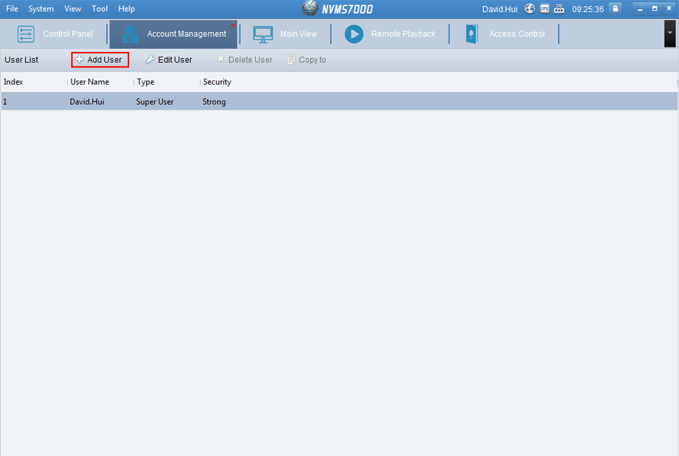
Task: Click the Remote Playback play icon
Action: (x=354, y=34)
